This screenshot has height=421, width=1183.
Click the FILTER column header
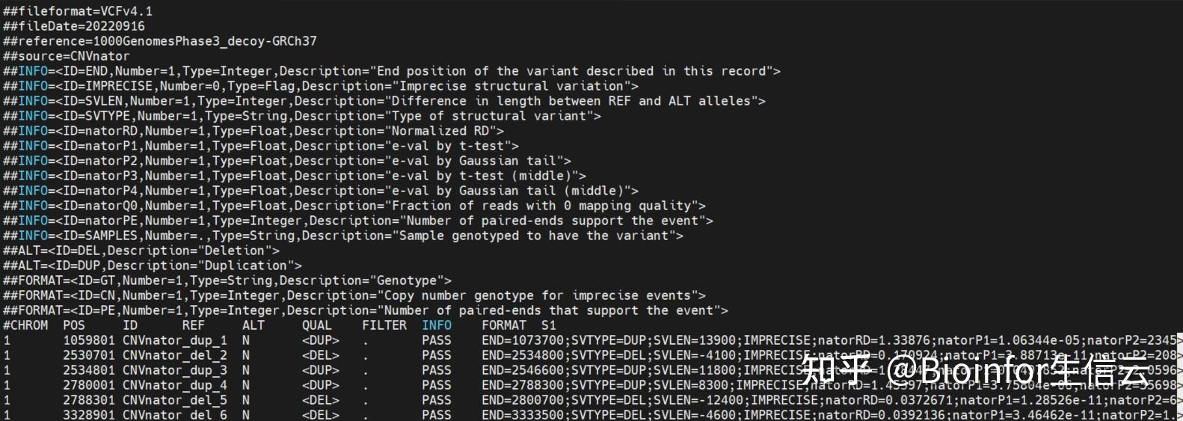pos(384,325)
